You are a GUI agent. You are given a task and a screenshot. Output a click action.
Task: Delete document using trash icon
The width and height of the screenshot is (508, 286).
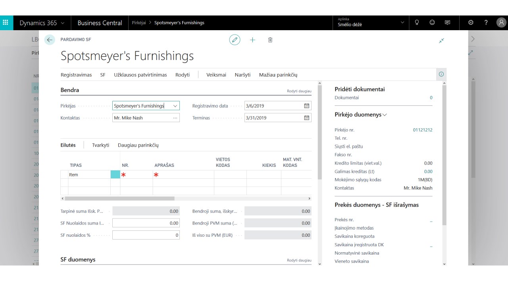coord(270,40)
